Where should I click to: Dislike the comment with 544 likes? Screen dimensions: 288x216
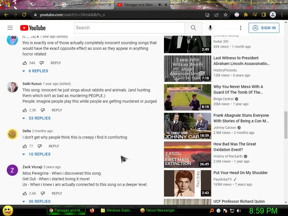[42, 63]
